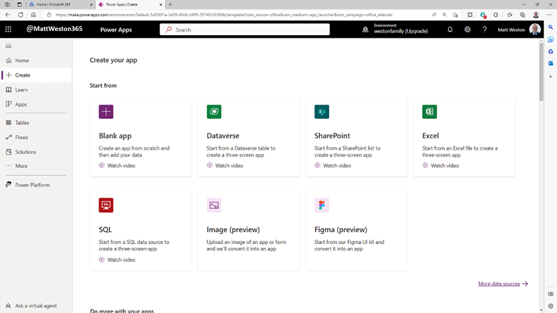Open Edge sidebar settings gear at bottom
Viewport: 557px width, 313px height.
[551, 306]
